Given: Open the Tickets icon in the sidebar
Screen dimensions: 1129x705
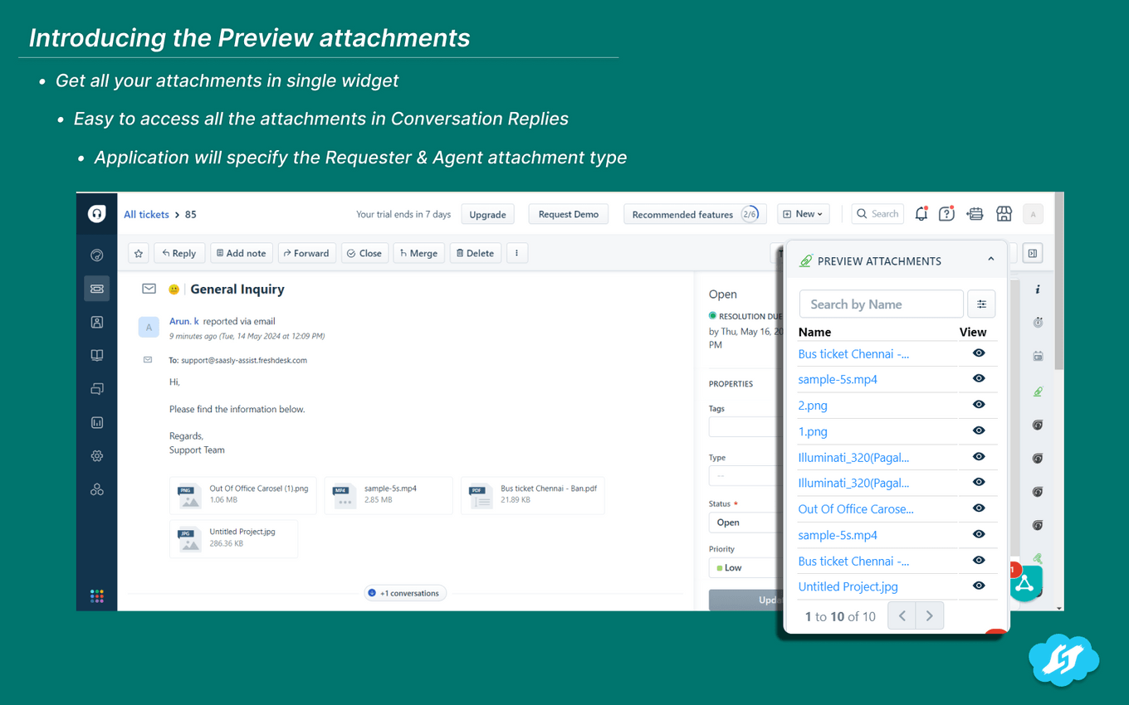Looking at the screenshot, I should [x=96, y=288].
